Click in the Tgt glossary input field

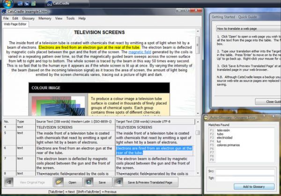(245, 179)
